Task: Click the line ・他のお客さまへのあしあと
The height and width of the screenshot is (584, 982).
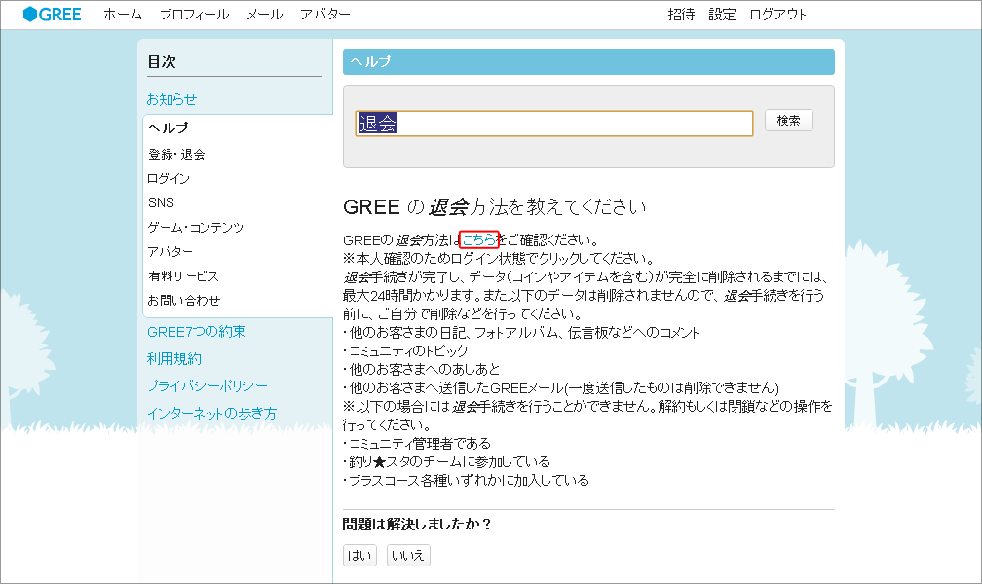Action: (422, 369)
